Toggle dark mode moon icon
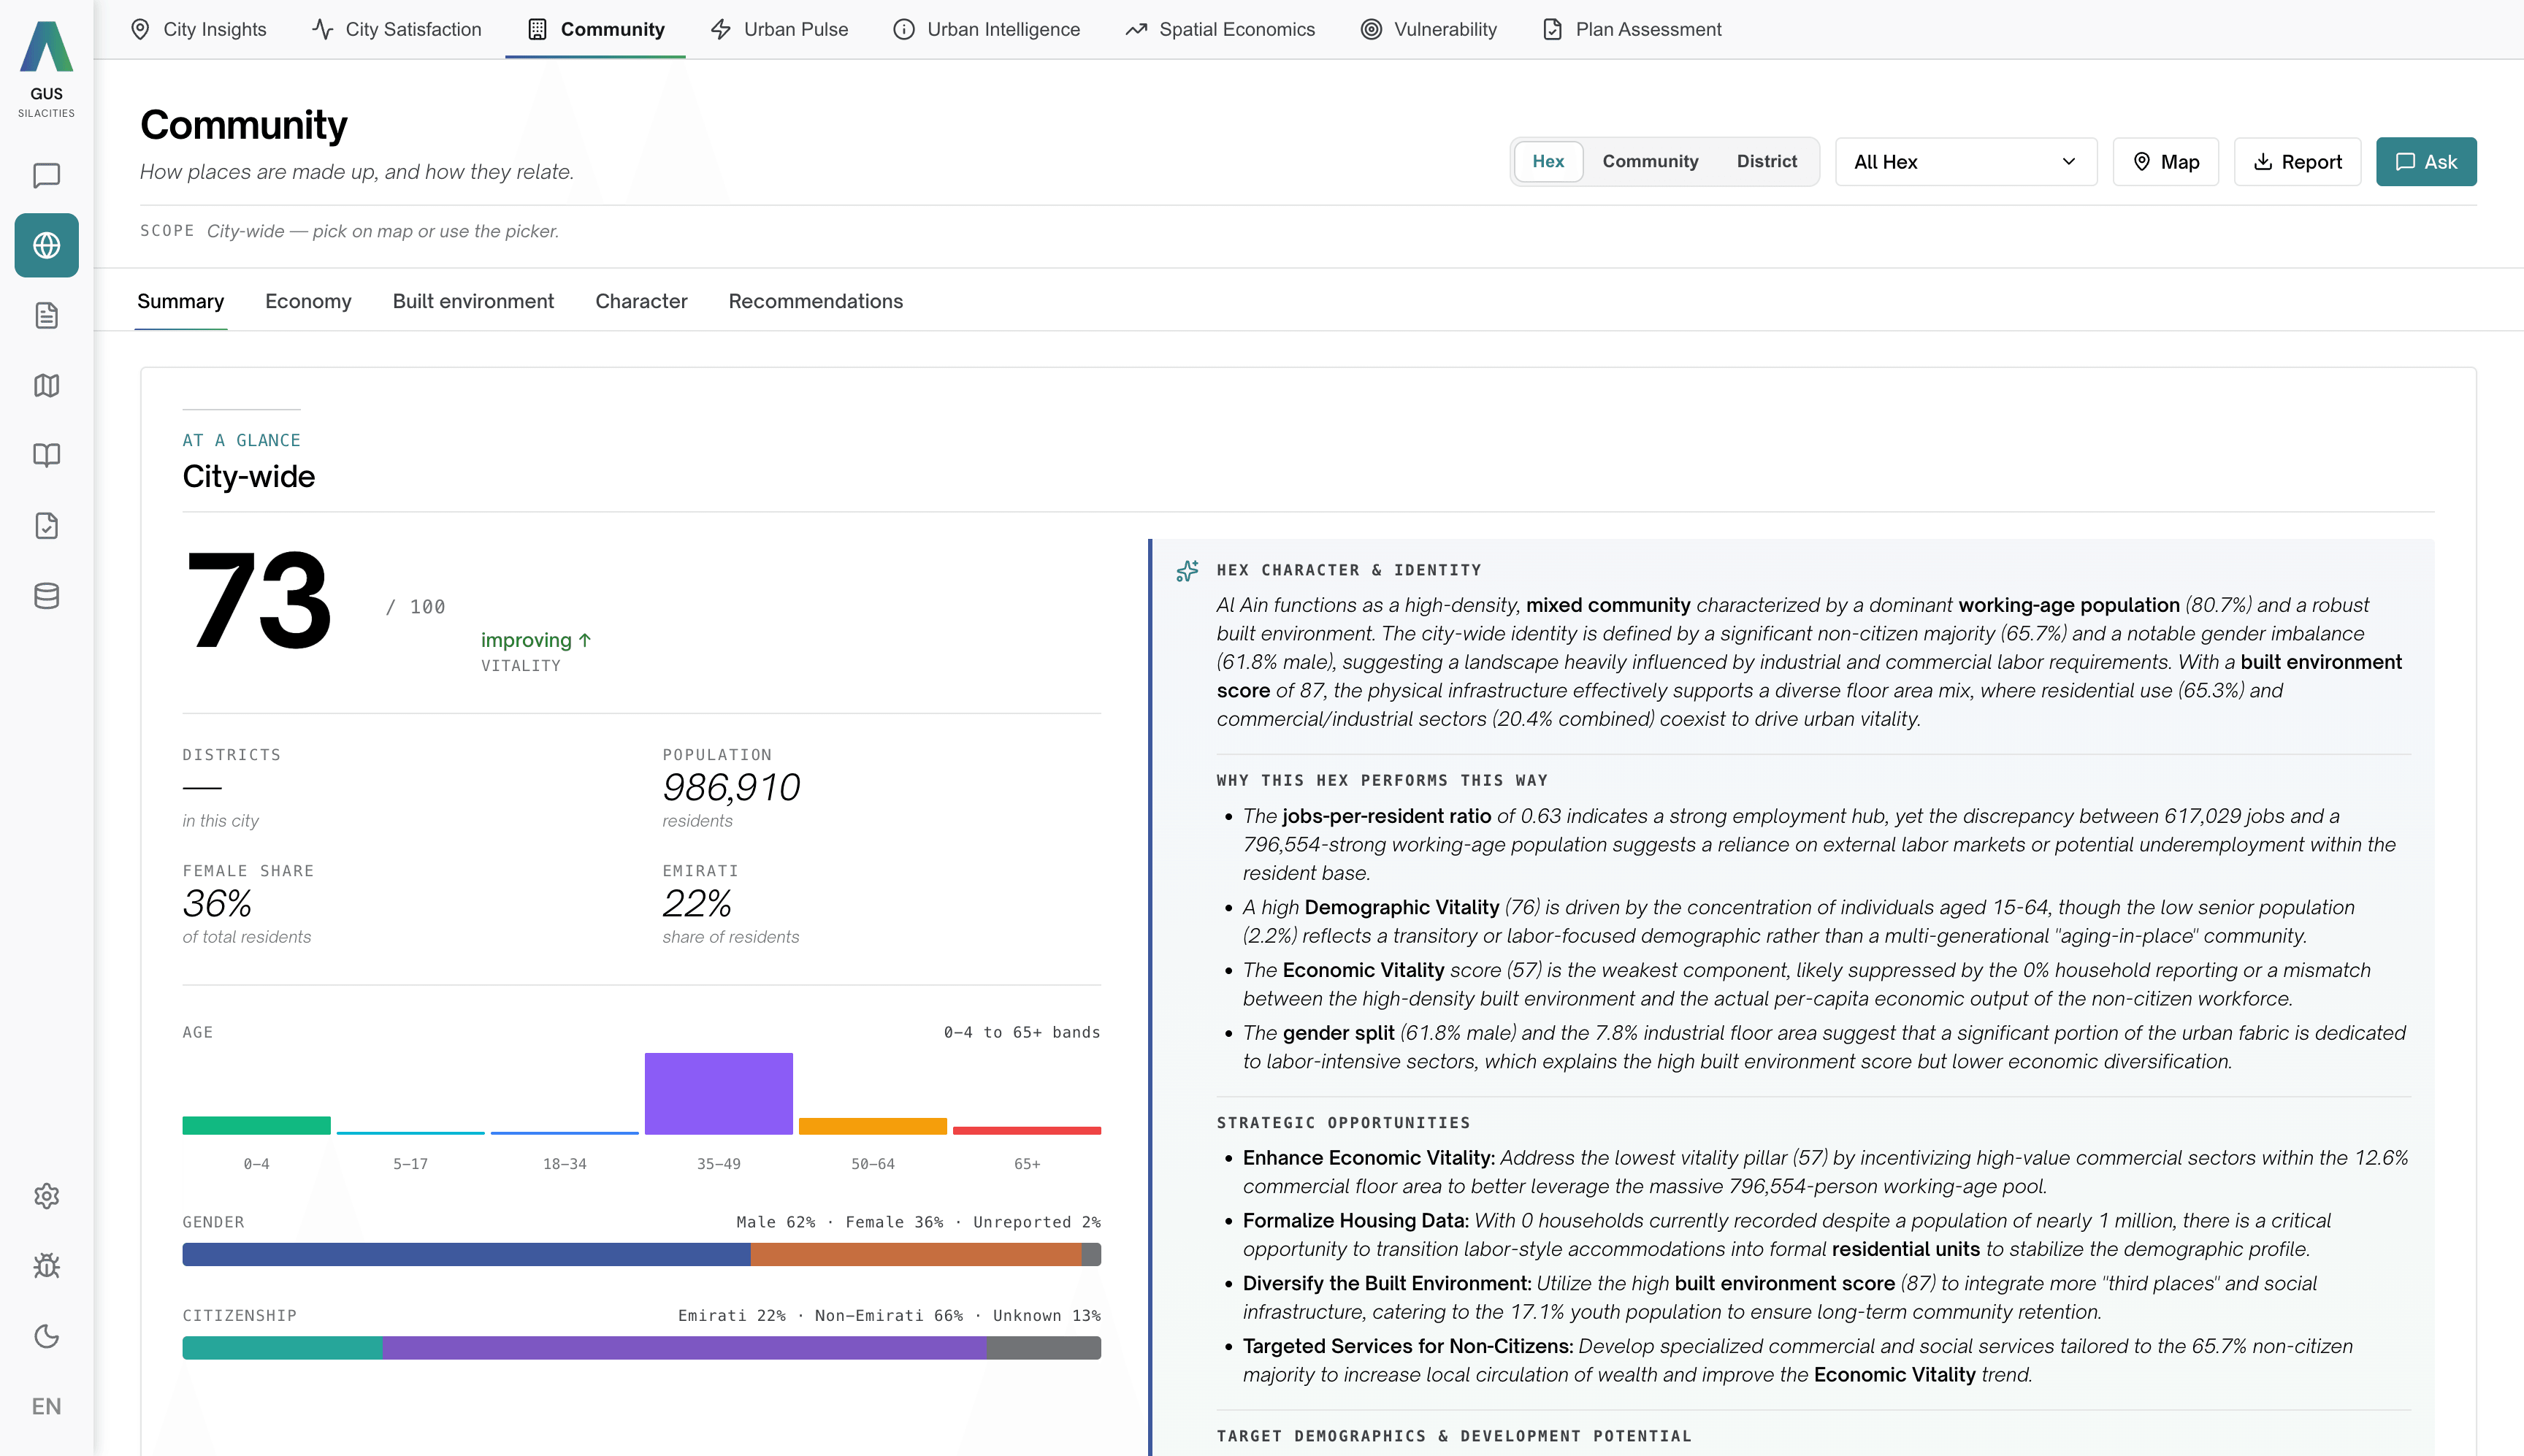The image size is (2524, 1456). pyautogui.click(x=46, y=1336)
